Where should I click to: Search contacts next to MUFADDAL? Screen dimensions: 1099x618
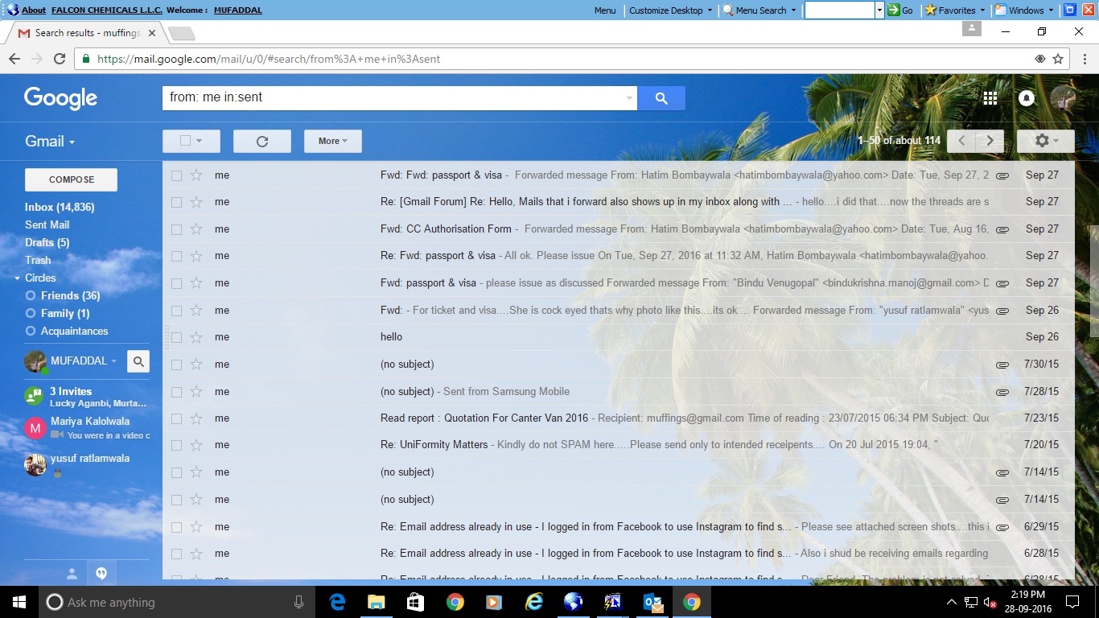point(138,362)
